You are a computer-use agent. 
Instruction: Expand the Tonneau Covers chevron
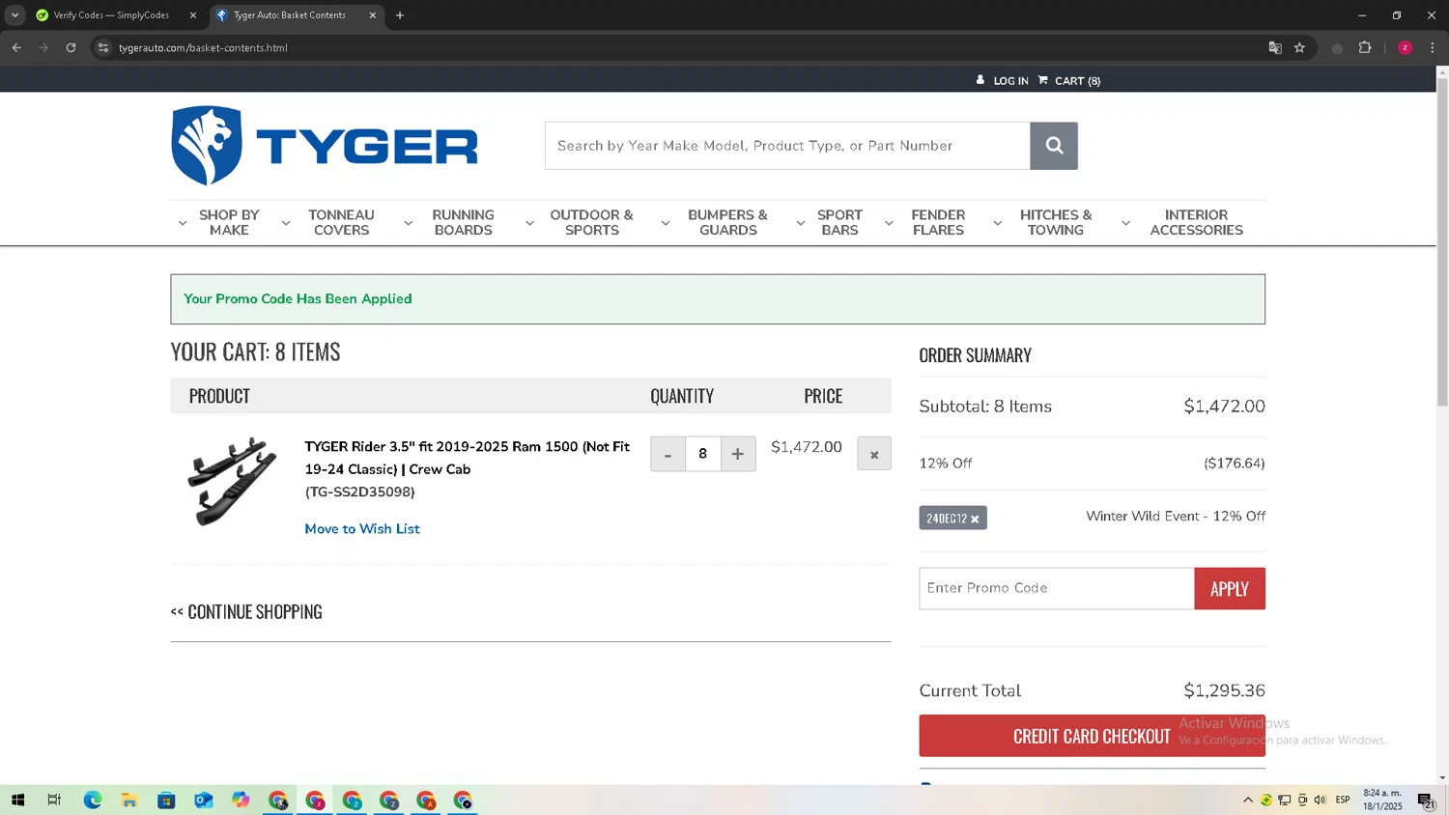point(286,223)
